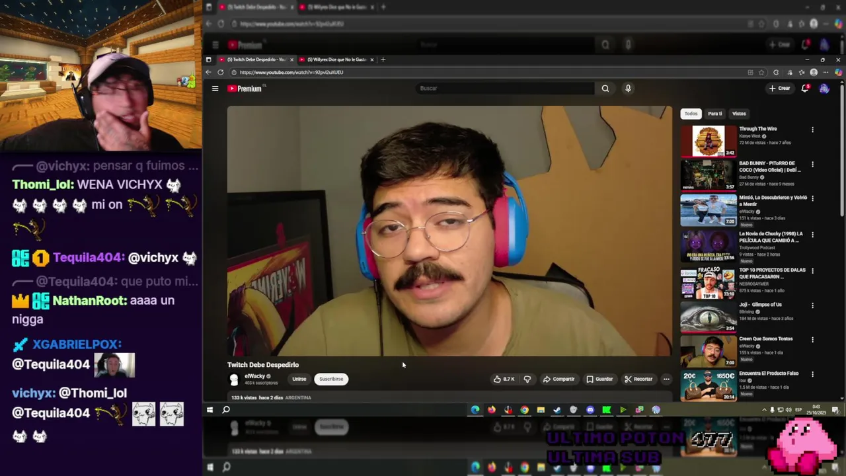Open the elWacky channel name link
The image size is (846, 476).
pos(254,376)
